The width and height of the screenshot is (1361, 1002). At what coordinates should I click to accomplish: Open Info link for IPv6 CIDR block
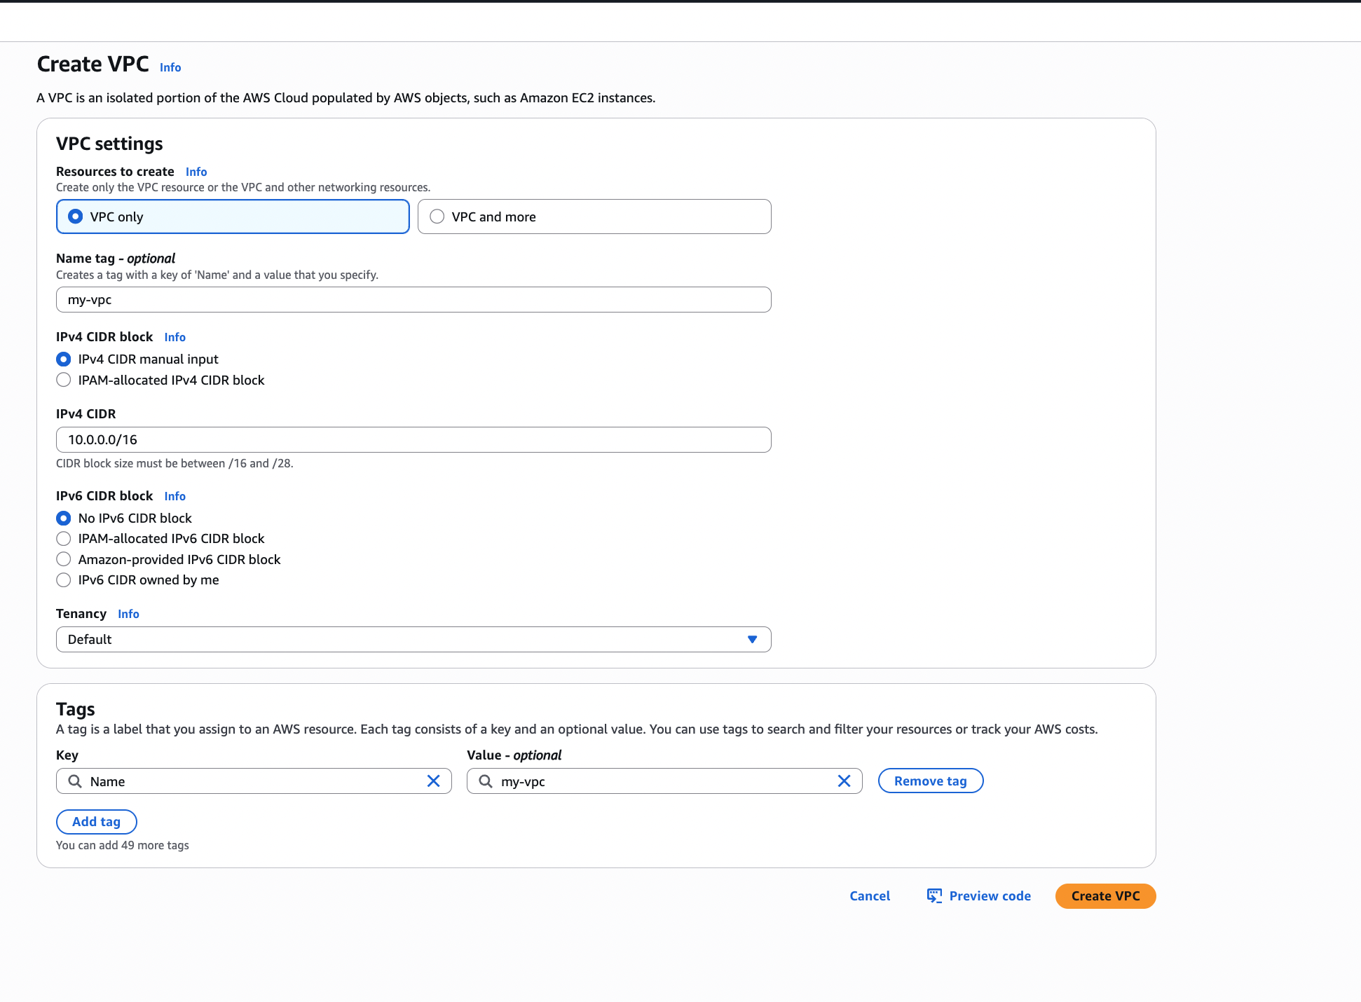point(175,496)
